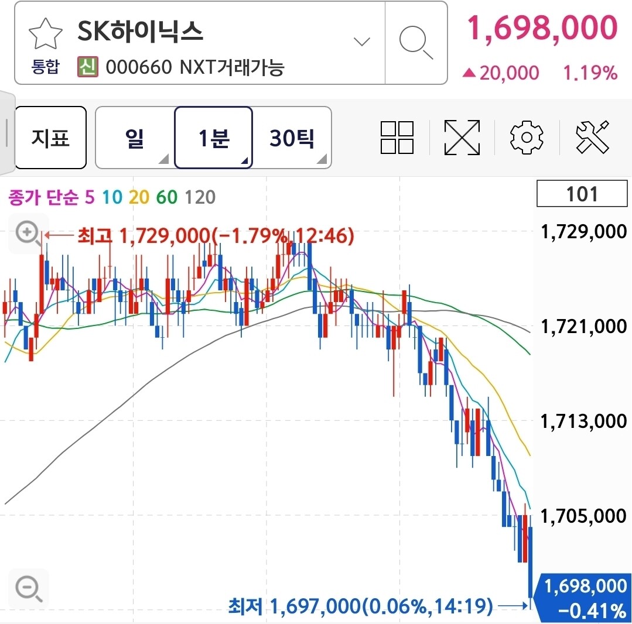Image resolution: width=632 pixels, height=624 pixels.
Task: Click the 000660 NXT거래가능 code text
Action: pyautogui.click(x=195, y=67)
